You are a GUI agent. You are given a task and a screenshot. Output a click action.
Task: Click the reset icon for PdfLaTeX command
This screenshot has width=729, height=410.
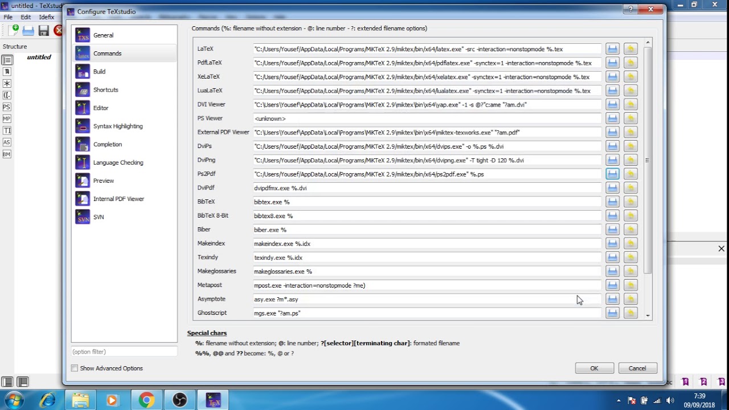pos(630,63)
